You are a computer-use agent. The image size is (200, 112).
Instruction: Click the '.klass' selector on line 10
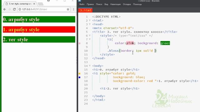click(113, 51)
